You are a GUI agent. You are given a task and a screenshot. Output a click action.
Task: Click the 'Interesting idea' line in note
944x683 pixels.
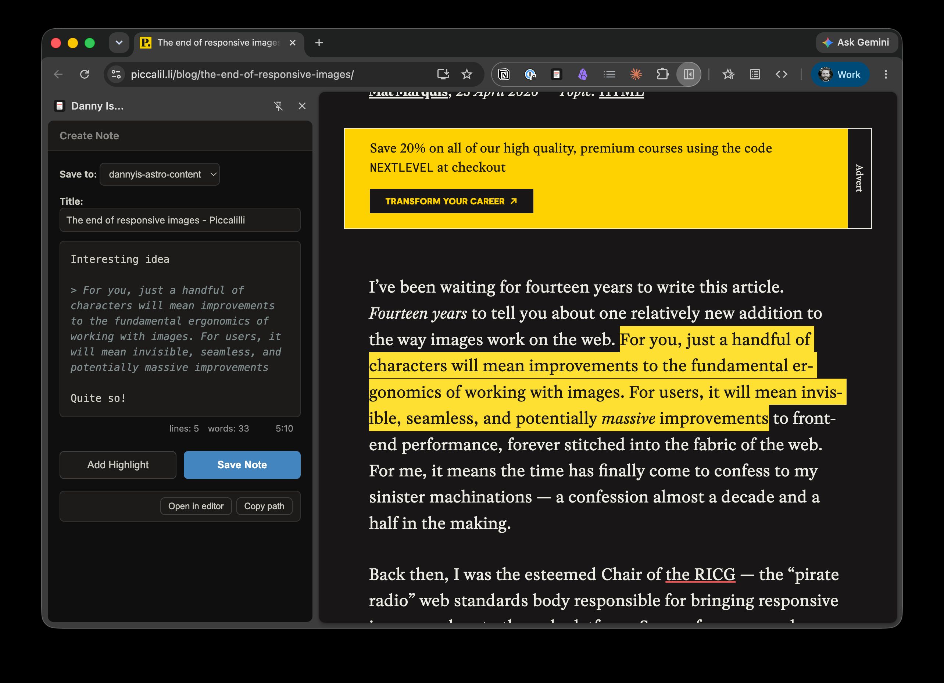click(120, 259)
